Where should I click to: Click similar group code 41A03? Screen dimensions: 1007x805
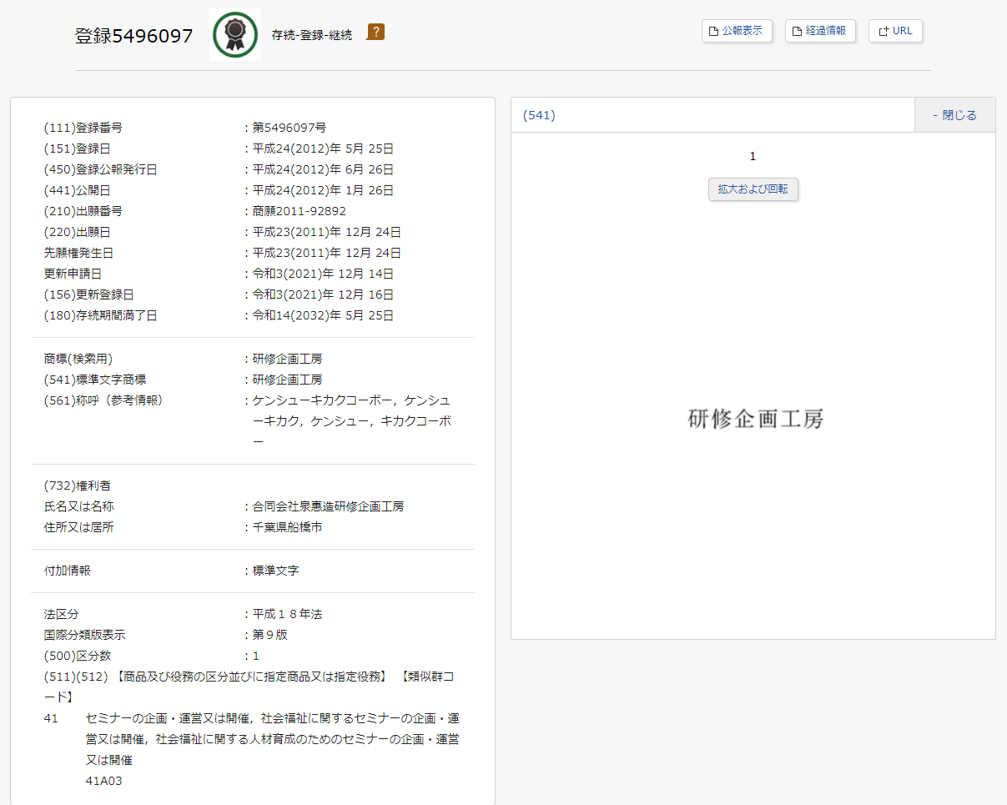click(104, 782)
